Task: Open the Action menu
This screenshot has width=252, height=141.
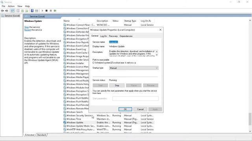Action: [11, 6]
